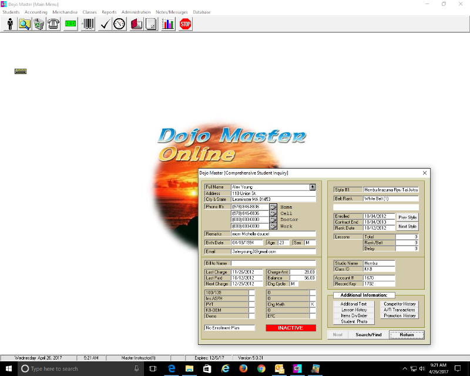Image resolution: width=470 pixels, height=376 pixels.
Task: Dial the Home phone number icon
Action: (273, 207)
